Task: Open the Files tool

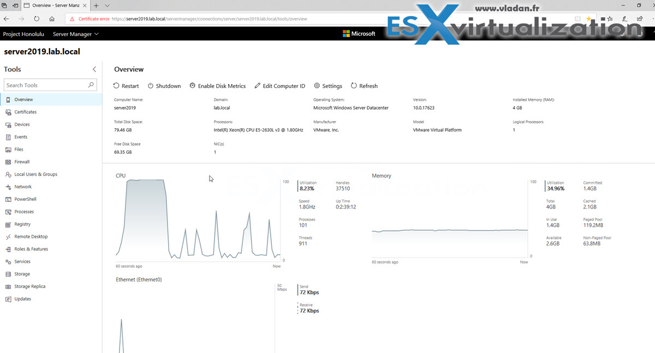Action: point(51,149)
